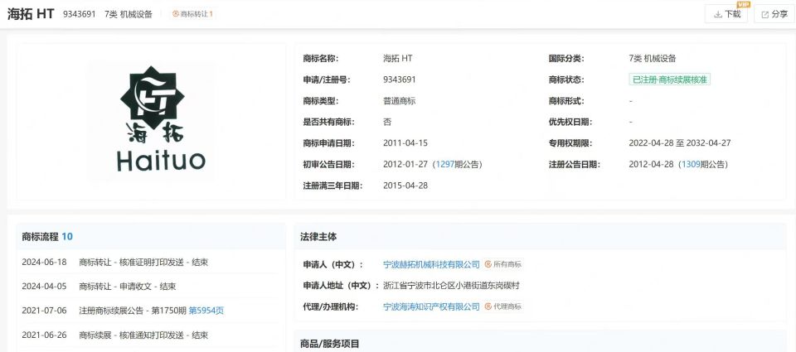This screenshot has width=796, height=352.
Task: Open agency 宁波海涛知识产权有限公司 link
Action: pos(431,306)
